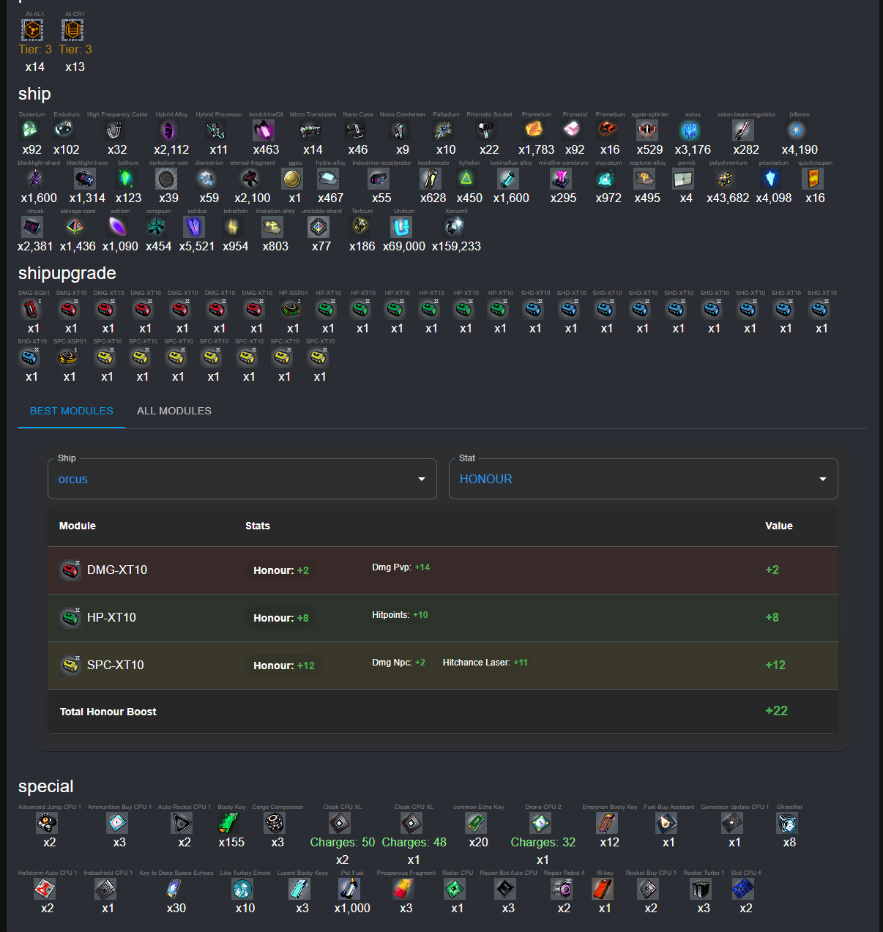883x932 pixels.
Task: Click the Prosperous Fragment icon
Action: click(403, 889)
